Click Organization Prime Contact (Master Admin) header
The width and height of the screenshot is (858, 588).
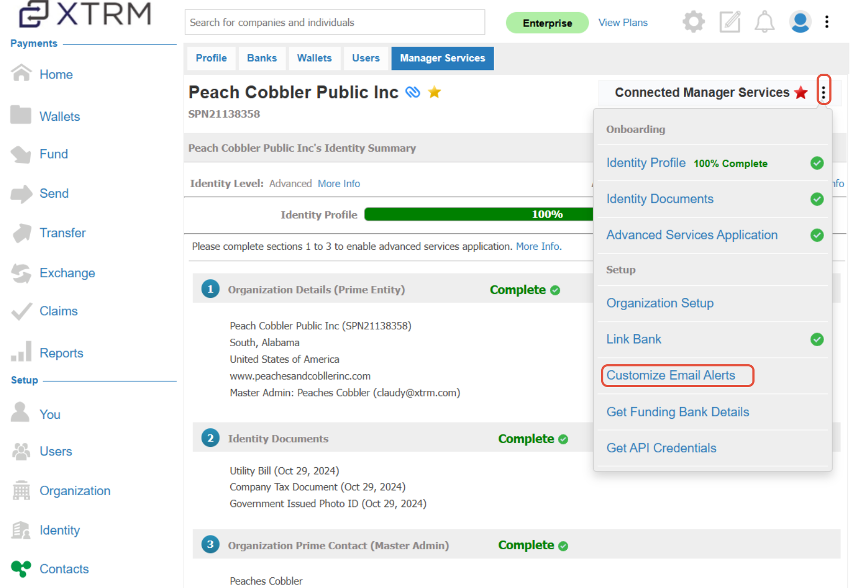pos(339,546)
